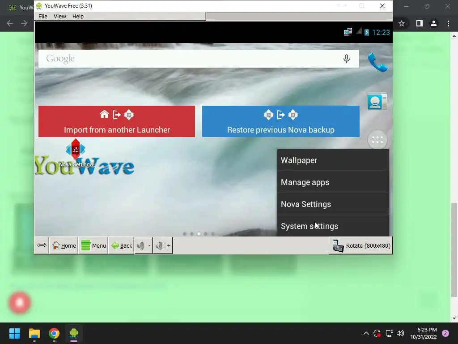
Task: Click Rotate (800x480) button
Action: pyautogui.click(x=361, y=246)
